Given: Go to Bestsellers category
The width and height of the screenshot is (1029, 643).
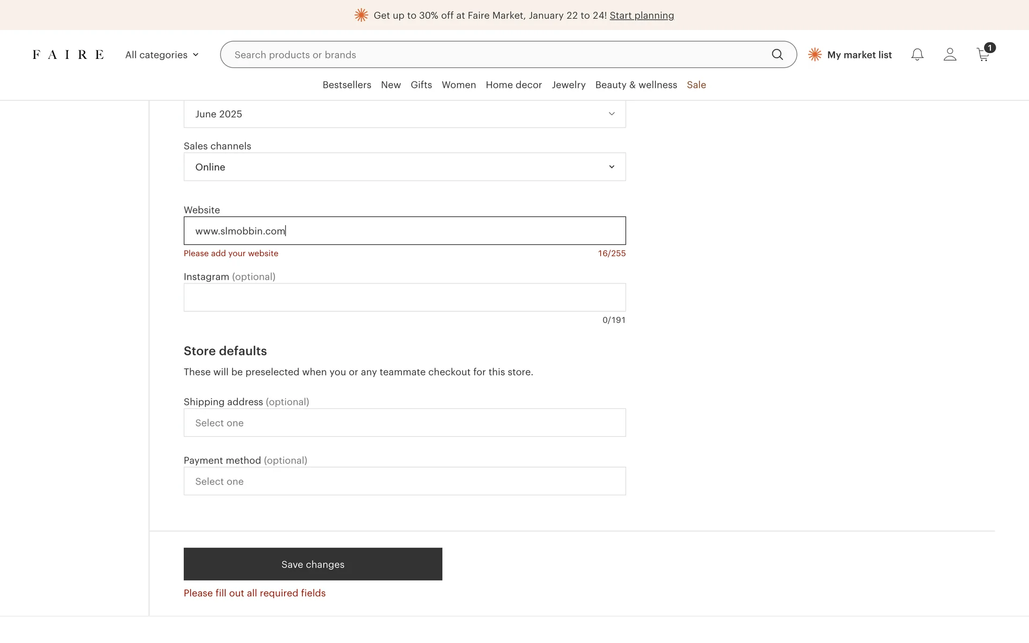Looking at the screenshot, I should coord(347,85).
